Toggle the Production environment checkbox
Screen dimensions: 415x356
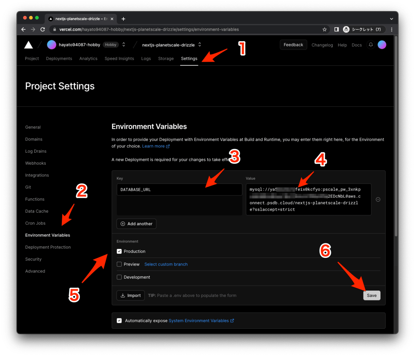tap(119, 251)
